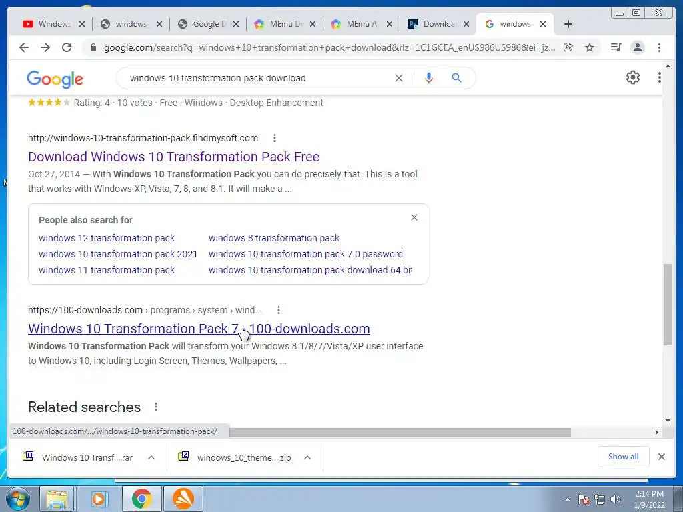Close the MEmu Do tab
The width and height of the screenshot is (683, 512).
pyautogui.click(x=312, y=24)
